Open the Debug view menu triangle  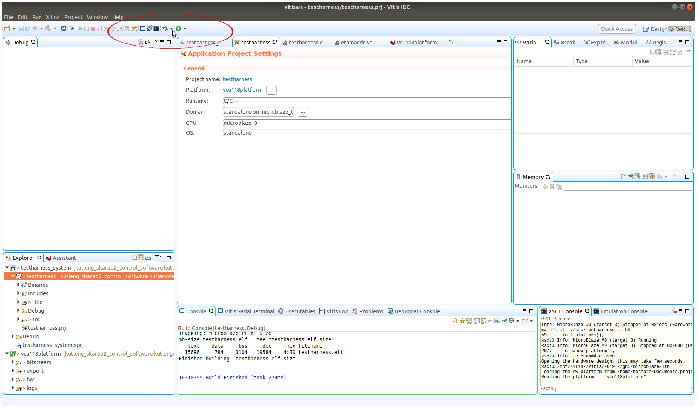click(x=157, y=41)
